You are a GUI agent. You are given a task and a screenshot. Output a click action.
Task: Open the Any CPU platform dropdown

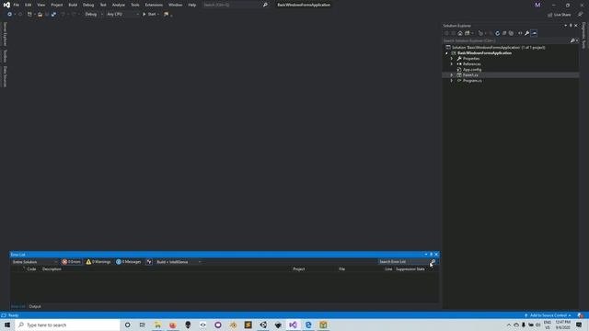[x=122, y=15]
